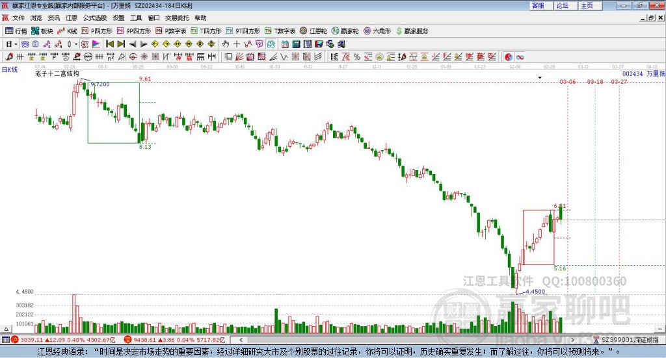Click the 老子十二宫结构 chart label

[57, 73]
